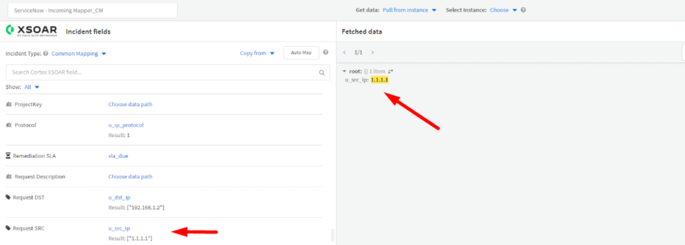
Task: Click the Request SRC tag icon
Action: (x=8, y=228)
